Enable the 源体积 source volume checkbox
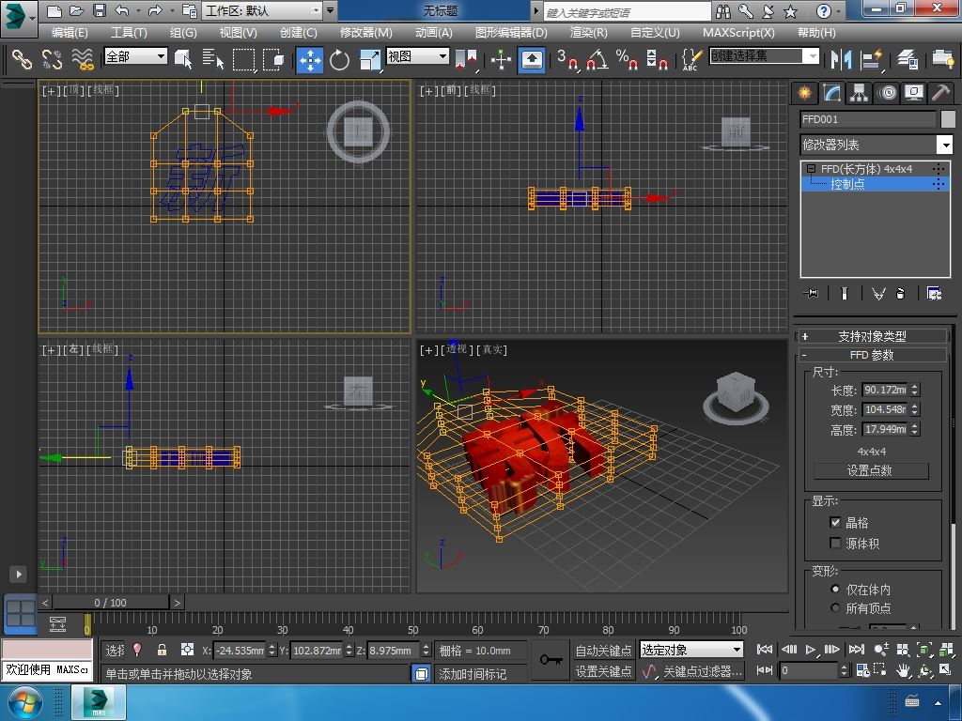962x721 pixels. click(835, 544)
